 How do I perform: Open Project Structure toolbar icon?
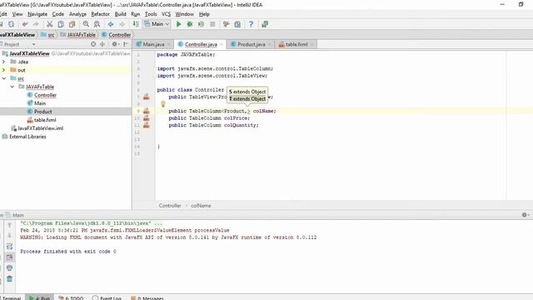[x=237, y=24]
